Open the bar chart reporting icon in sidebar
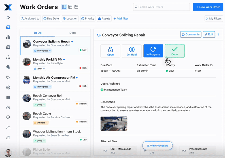The image size is (225, 158). point(8,37)
